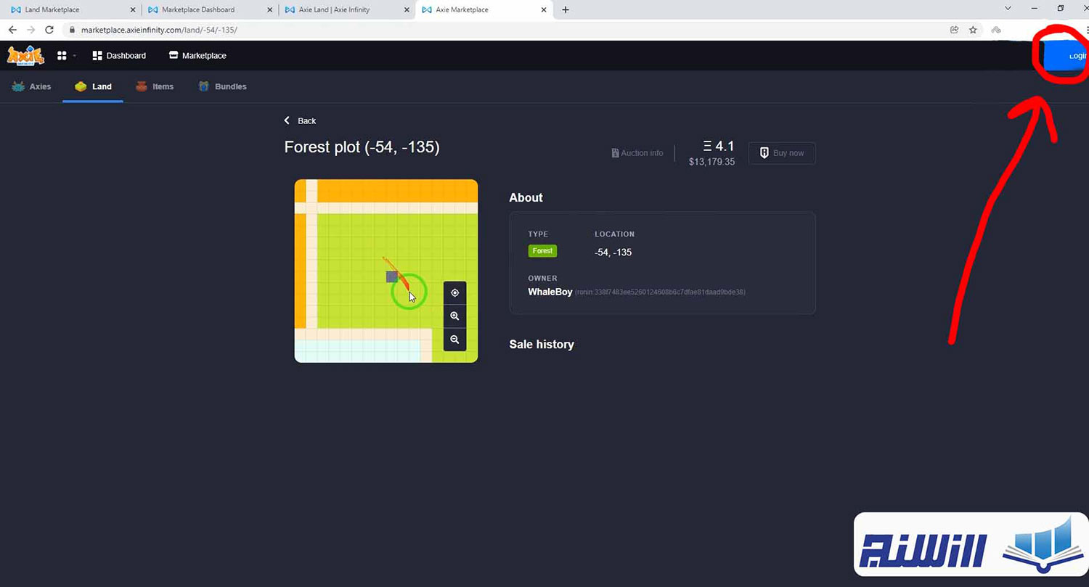This screenshot has height=587, width=1089.
Task: Recenter the map with the locate icon
Action: [x=454, y=293]
